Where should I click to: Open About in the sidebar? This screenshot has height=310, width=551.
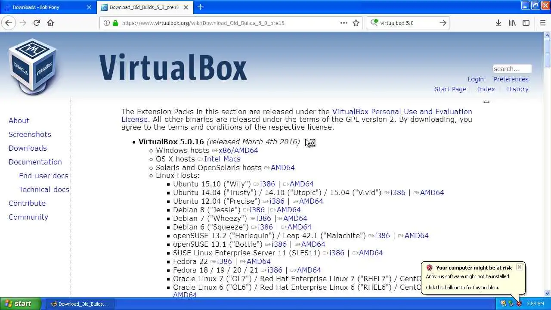[19, 121]
